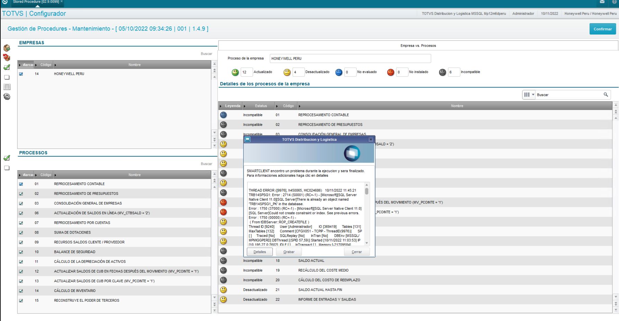Screen dimensions: 619x321
Task: Uncheck the HONEYWELL PERU company checkbox
Action: tap(21, 74)
